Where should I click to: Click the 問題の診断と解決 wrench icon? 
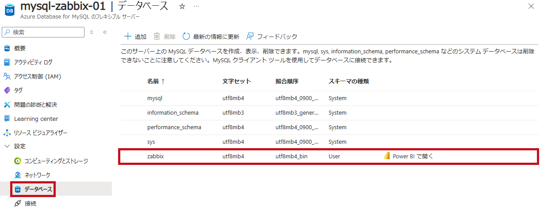[x=7, y=104]
